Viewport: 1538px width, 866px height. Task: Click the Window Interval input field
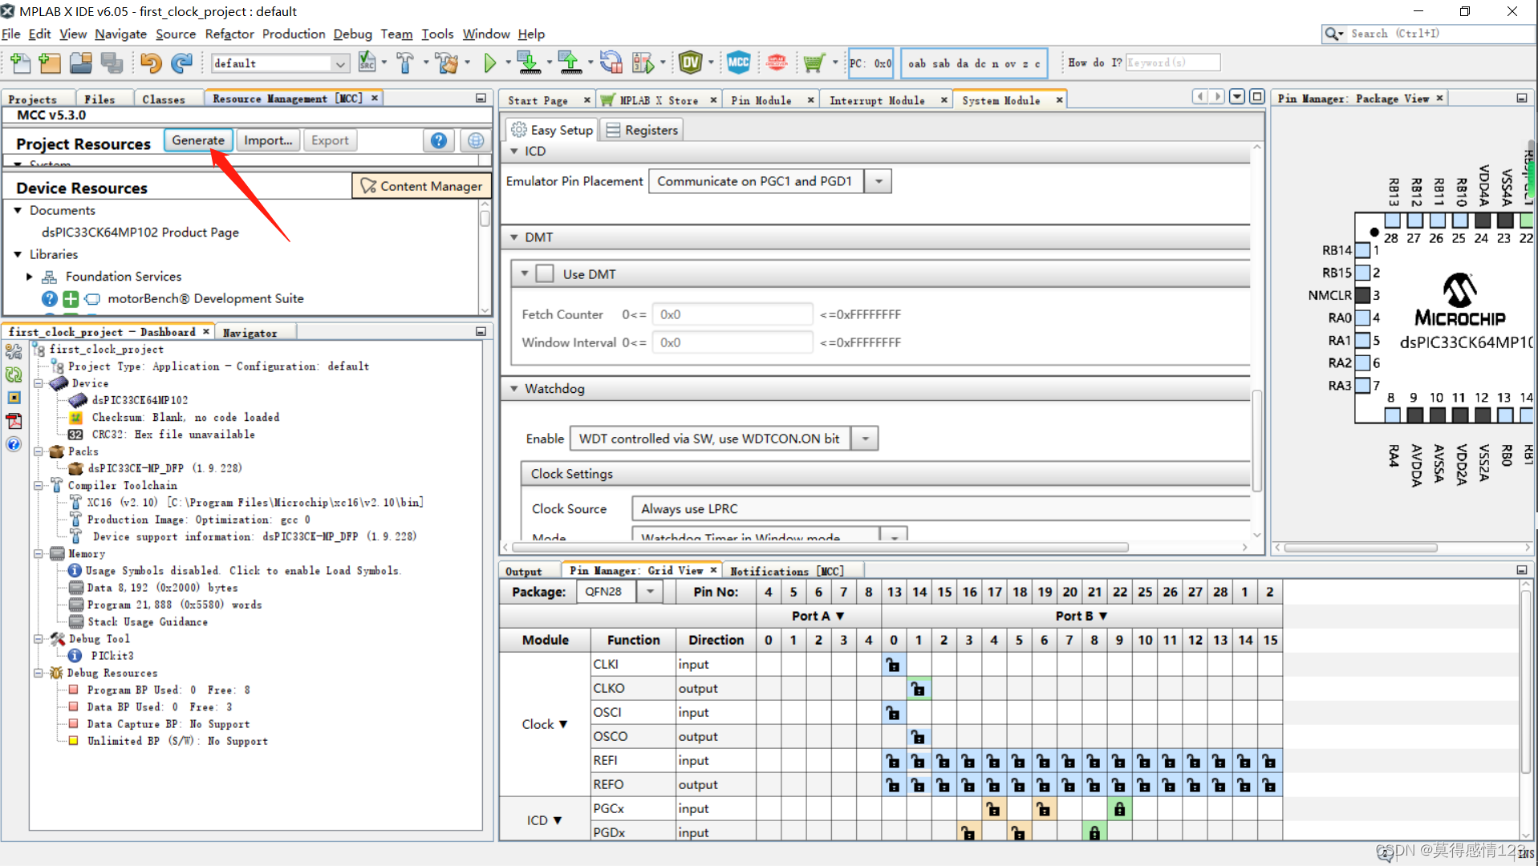732,342
